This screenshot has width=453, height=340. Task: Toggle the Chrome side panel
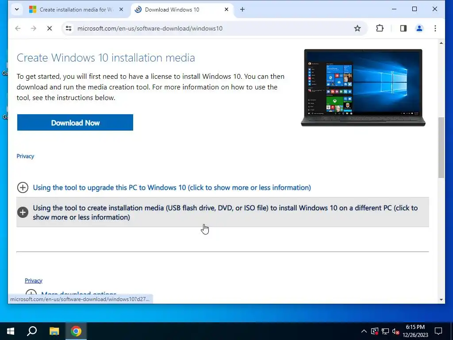coord(403,28)
